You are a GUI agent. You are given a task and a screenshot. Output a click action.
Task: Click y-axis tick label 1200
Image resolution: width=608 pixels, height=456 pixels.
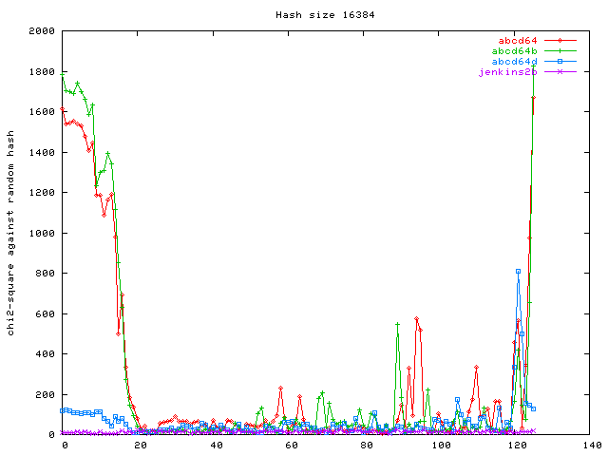42,192
